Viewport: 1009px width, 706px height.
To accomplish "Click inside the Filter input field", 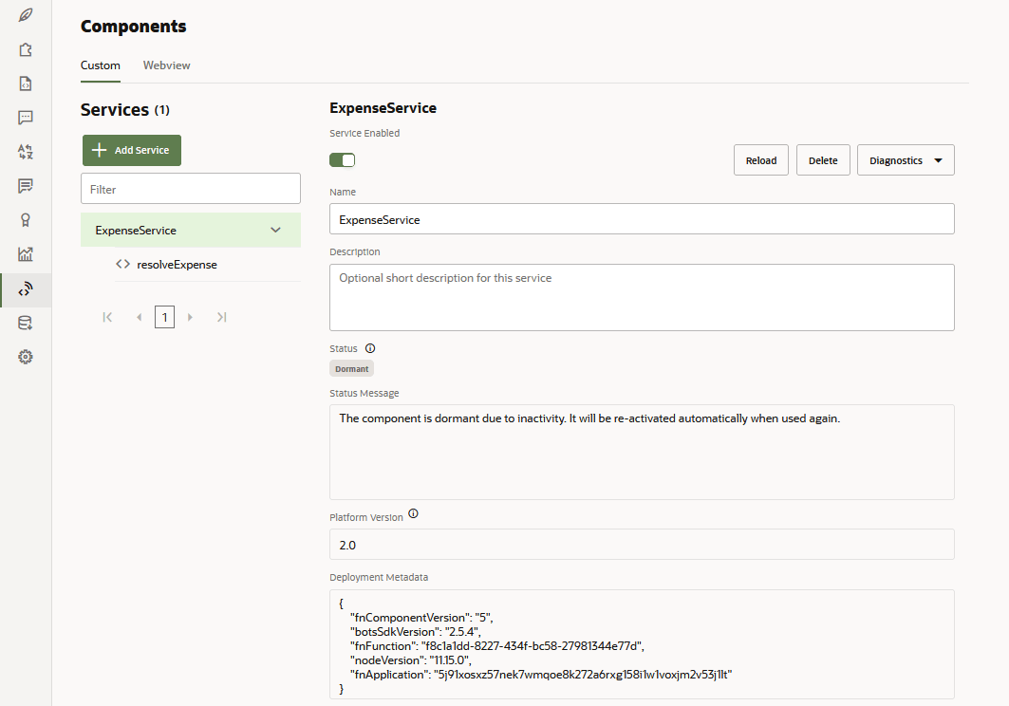I will click(x=190, y=188).
